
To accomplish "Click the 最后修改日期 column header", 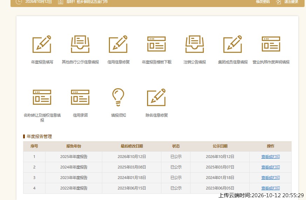I will pyautogui.click(x=132, y=146).
